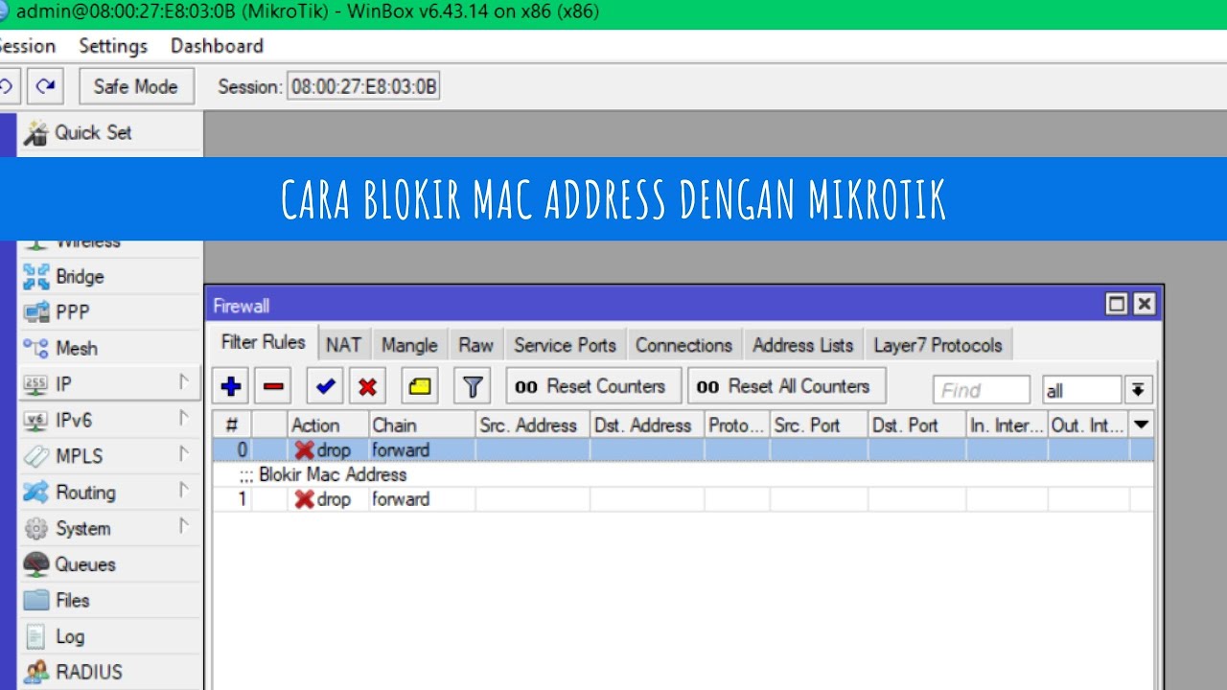Click the Redo arrow in the top toolbar
The width and height of the screenshot is (1227, 690).
pyautogui.click(x=45, y=86)
